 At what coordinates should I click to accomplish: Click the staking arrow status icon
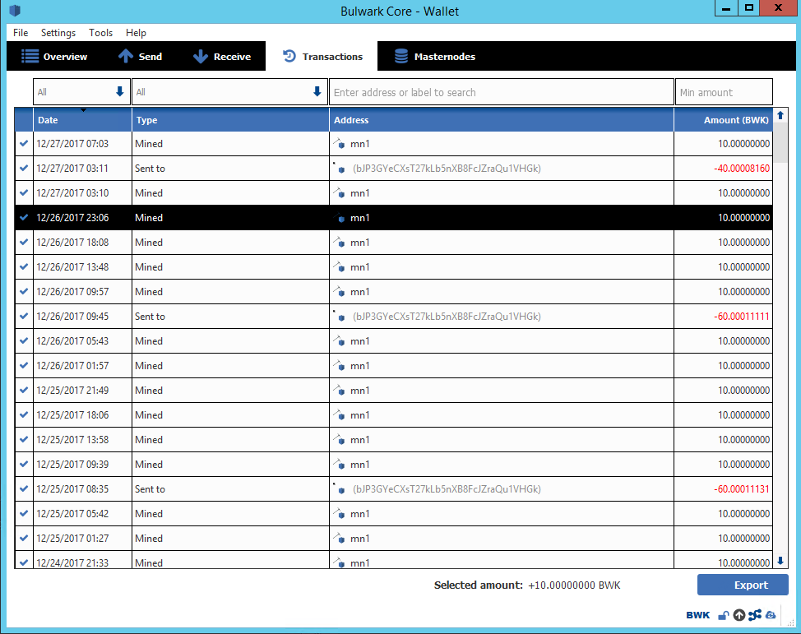tap(738, 615)
